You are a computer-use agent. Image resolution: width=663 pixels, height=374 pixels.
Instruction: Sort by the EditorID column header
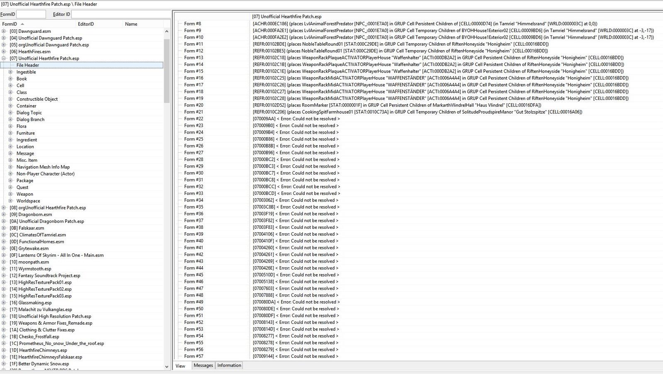pos(86,24)
